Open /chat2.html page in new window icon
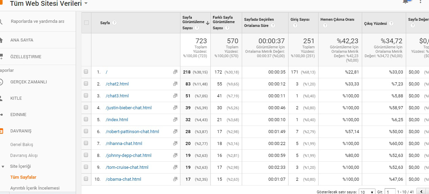 175,84
